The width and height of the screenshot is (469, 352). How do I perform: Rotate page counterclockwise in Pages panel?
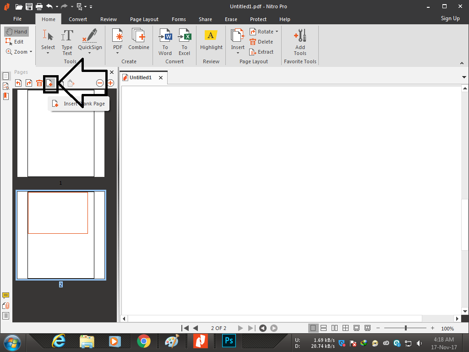point(18,83)
